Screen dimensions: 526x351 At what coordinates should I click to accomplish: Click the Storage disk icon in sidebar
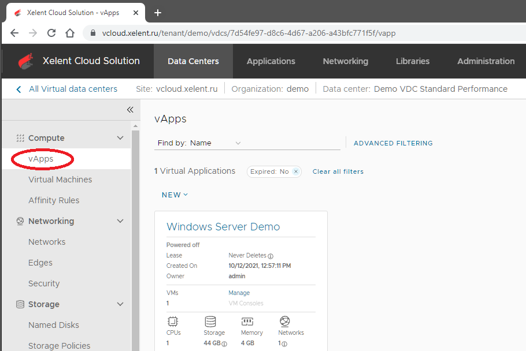coord(20,304)
